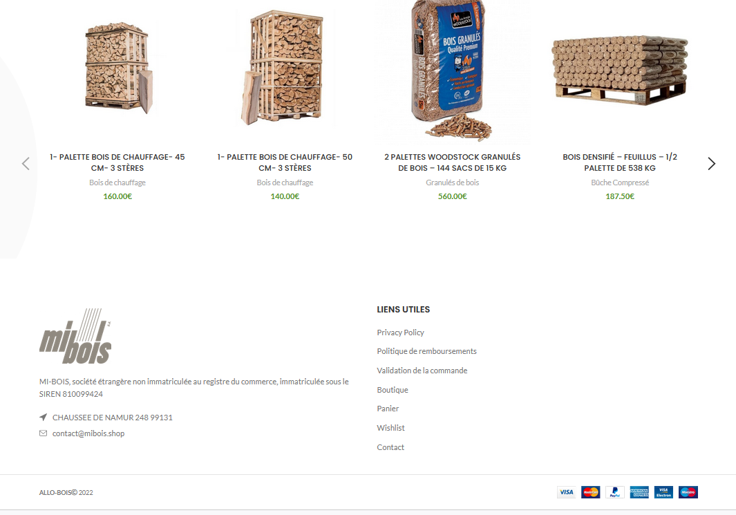The image size is (736, 515).
Task: Click the Visa Electron payment icon
Action: [x=663, y=492]
